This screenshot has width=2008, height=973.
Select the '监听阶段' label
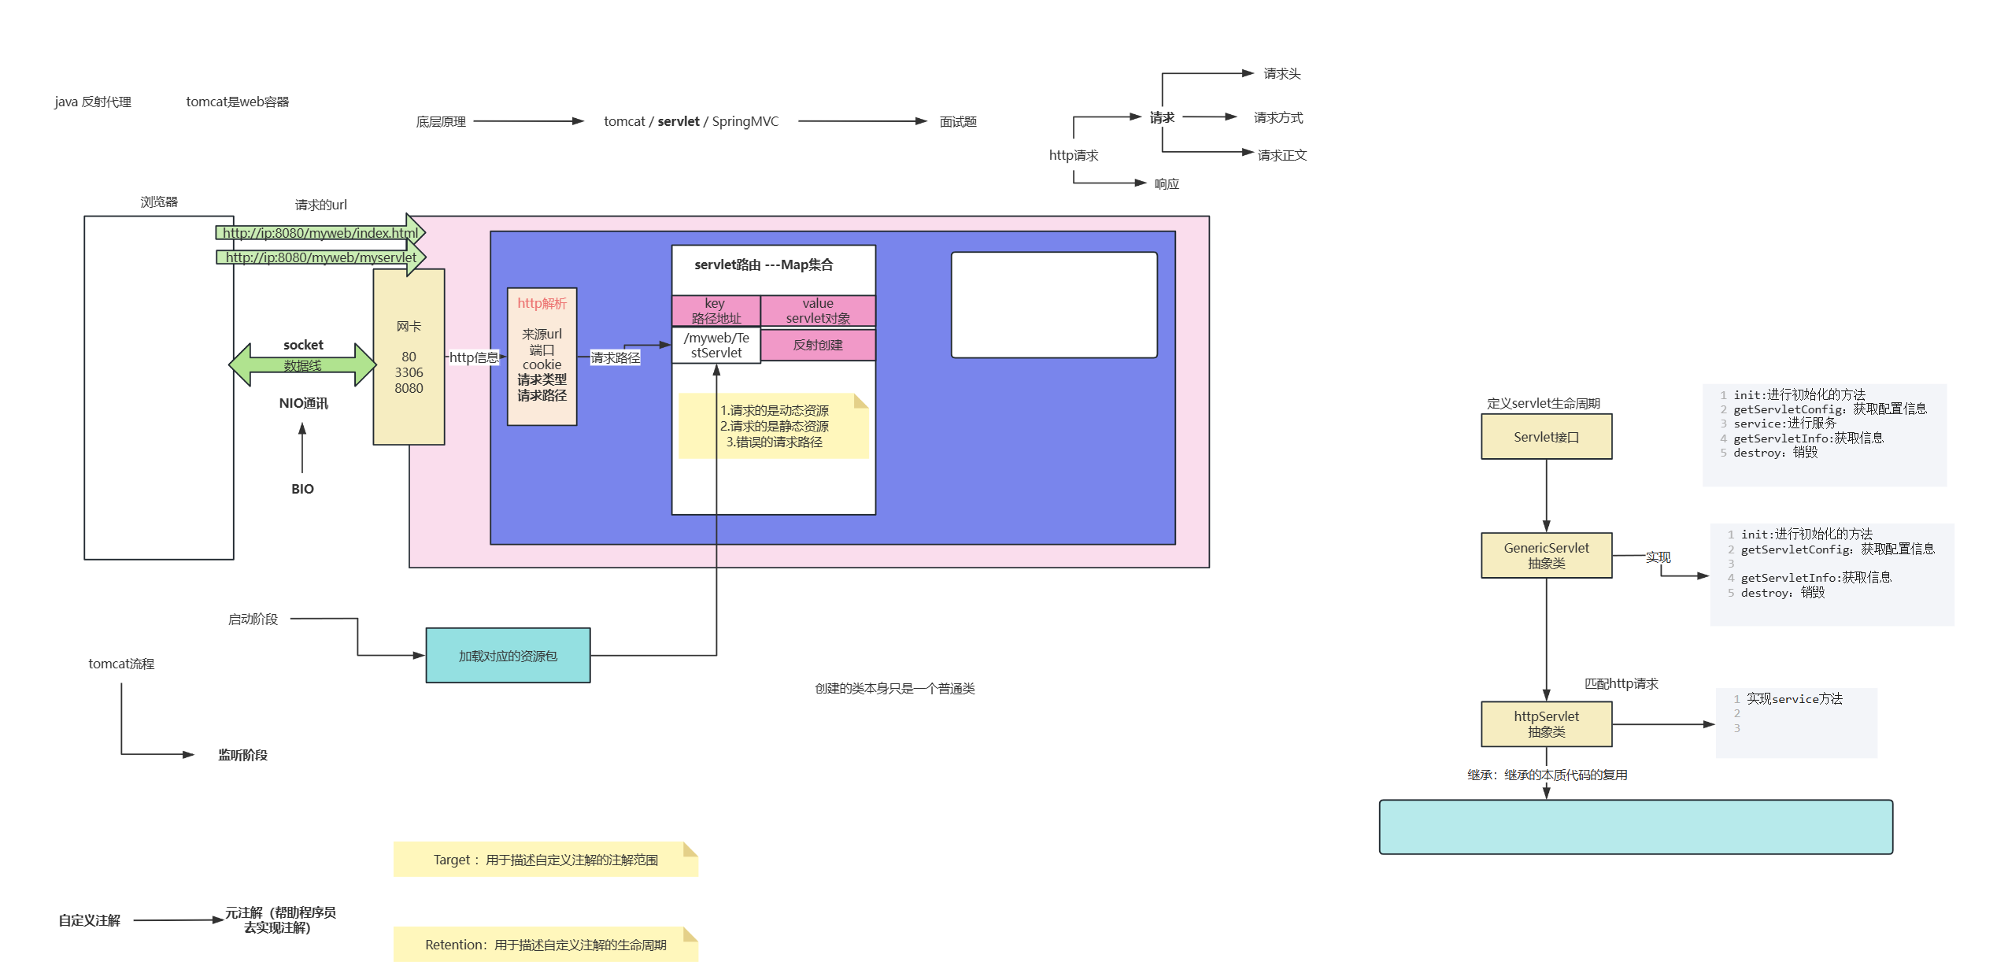coord(242,755)
